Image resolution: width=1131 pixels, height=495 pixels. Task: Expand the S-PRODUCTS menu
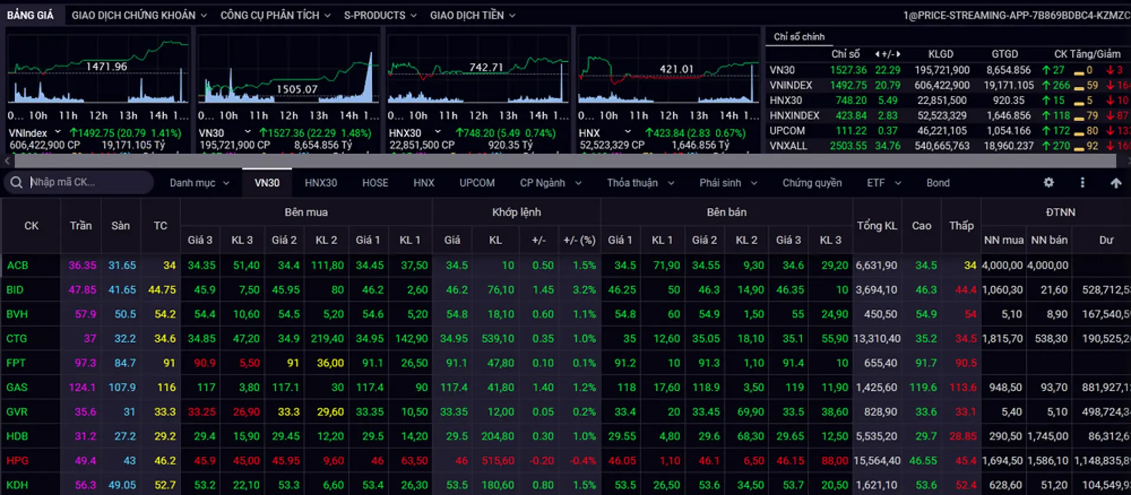[x=380, y=15]
